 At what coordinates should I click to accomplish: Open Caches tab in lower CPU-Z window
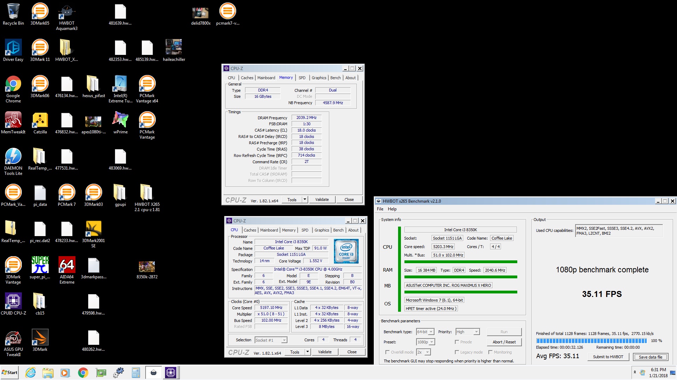250,230
